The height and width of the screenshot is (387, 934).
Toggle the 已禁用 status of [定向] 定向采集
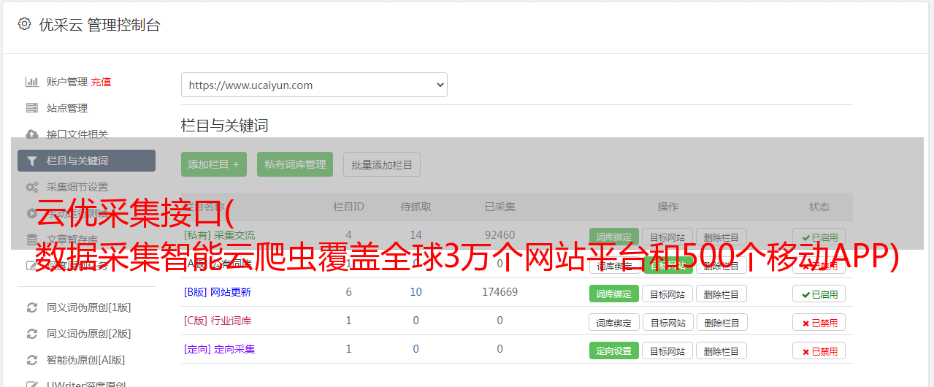pyautogui.click(x=819, y=350)
